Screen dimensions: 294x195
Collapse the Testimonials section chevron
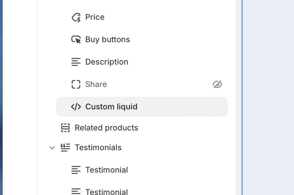(x=52, y=148)
